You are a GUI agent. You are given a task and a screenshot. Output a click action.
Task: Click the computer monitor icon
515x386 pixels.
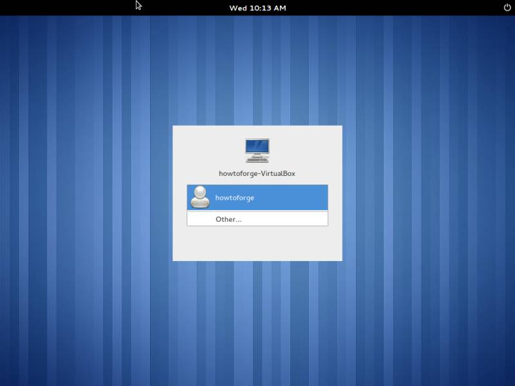coord(257,151)
